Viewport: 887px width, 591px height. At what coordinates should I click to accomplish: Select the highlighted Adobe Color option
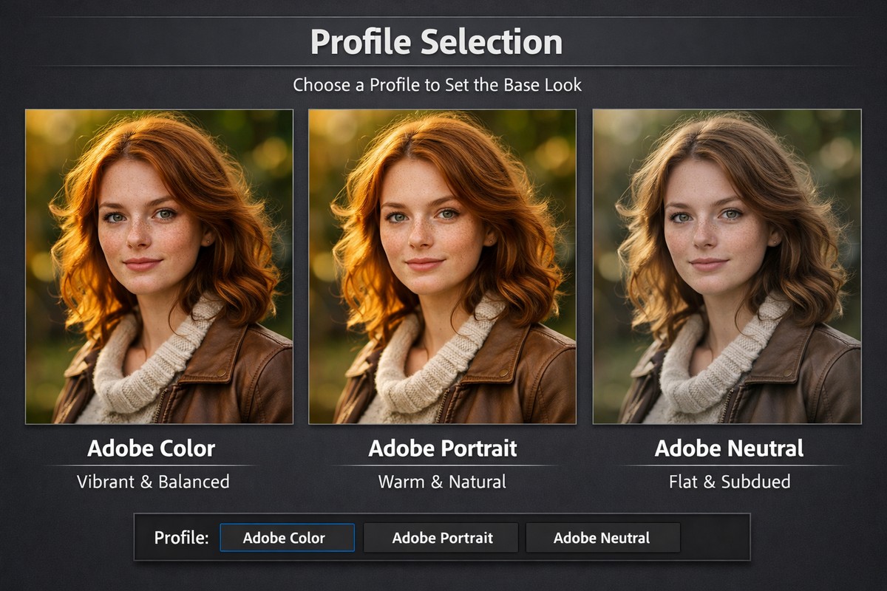click(287, 538)
